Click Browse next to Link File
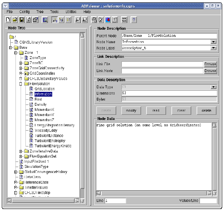Viewport: 223px width, 211px height. pos(210,64)
